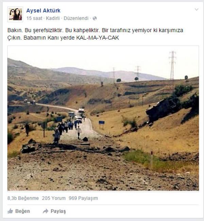This screenshot has width=204, height=221.
Task: Click the tallest electricity pylon in the photo
Action: (172, 66)
